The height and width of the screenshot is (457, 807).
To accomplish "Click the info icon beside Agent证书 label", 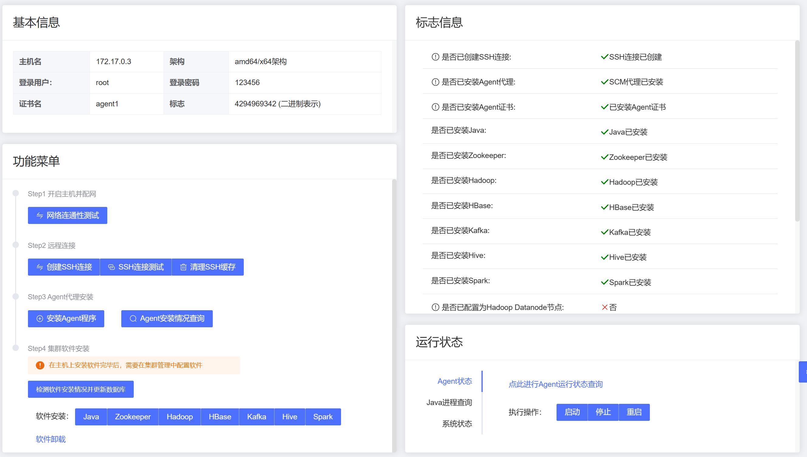I will click(x=435, y=107).
